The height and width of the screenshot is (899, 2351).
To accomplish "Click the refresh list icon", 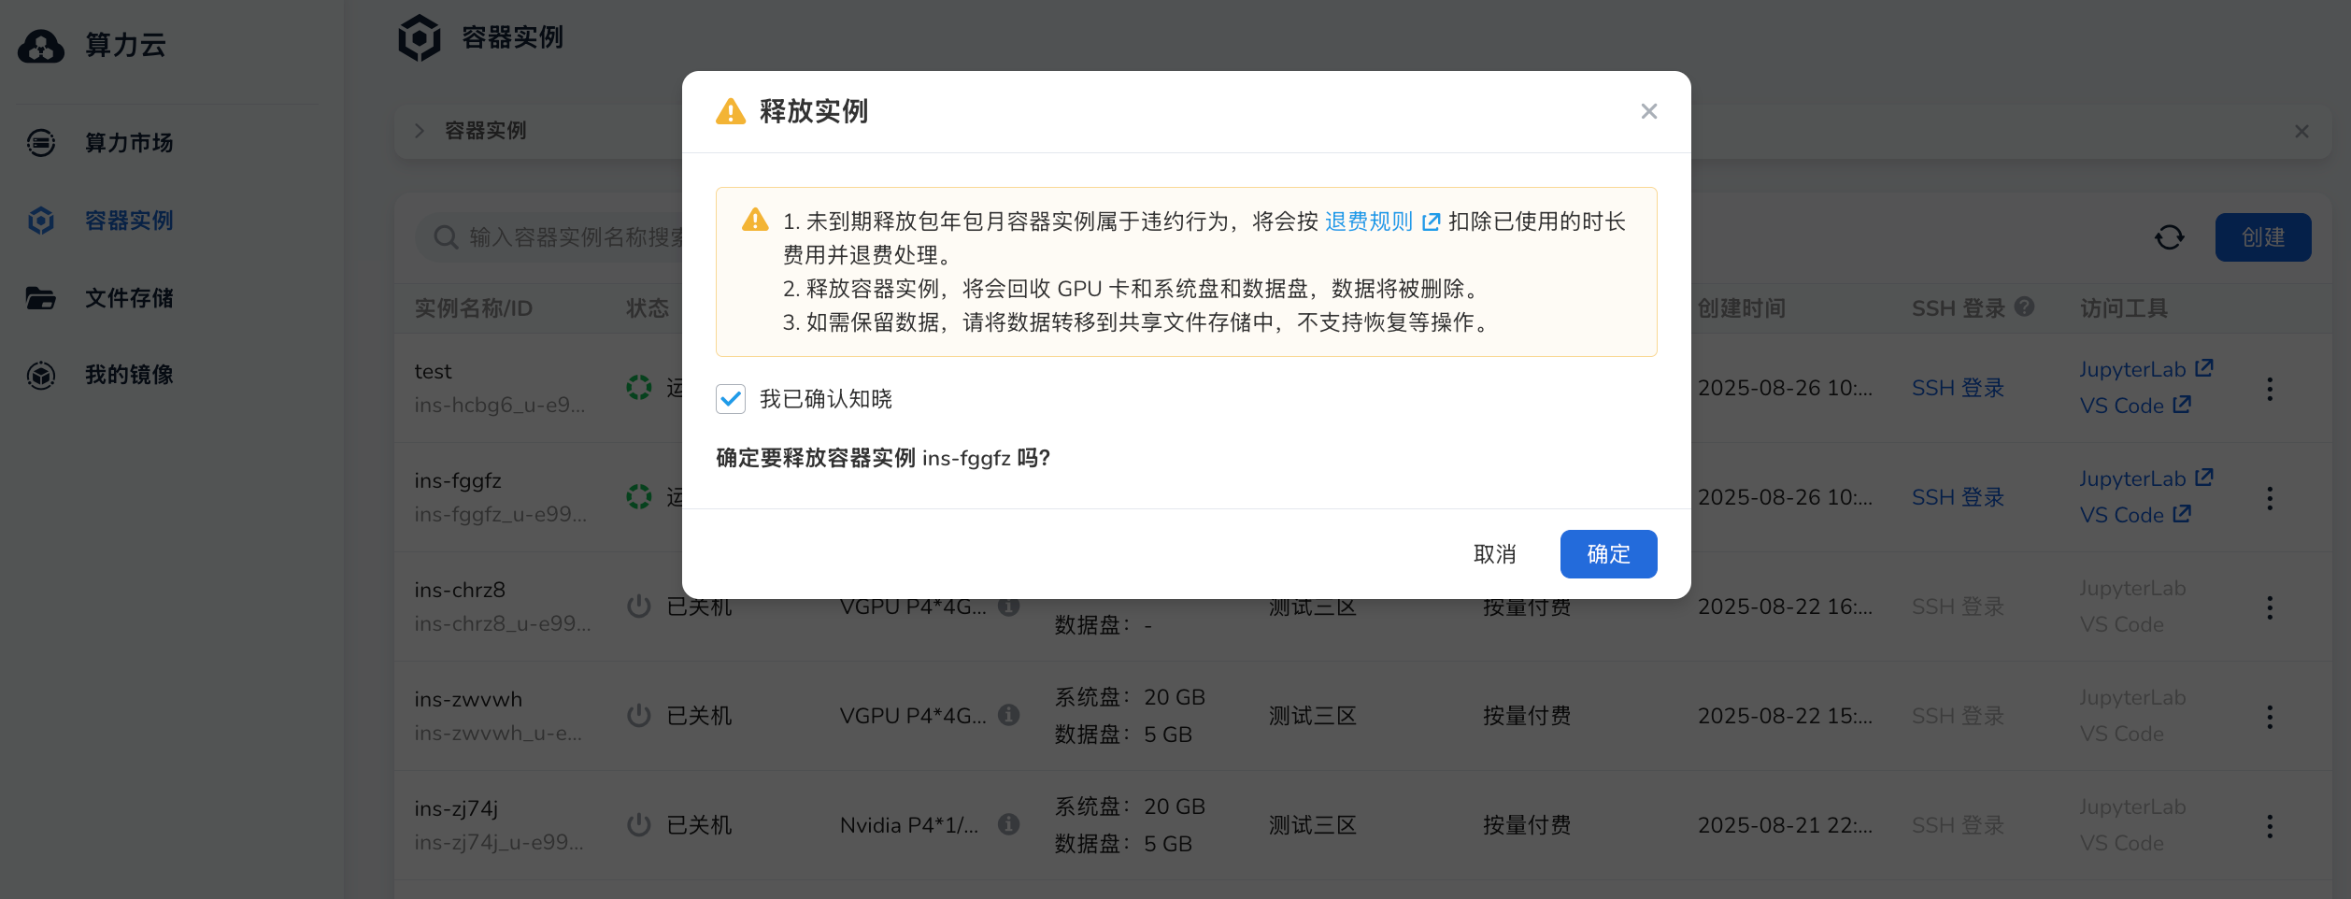I will 2169,237.
